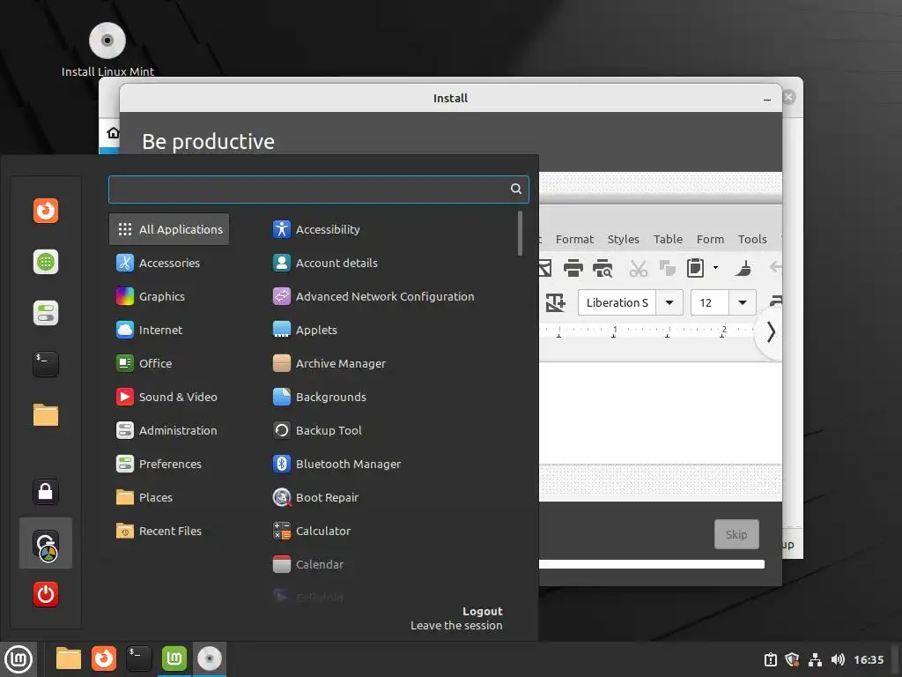Select the Office category
902x677 pixels.
click(x=144, y=363)
